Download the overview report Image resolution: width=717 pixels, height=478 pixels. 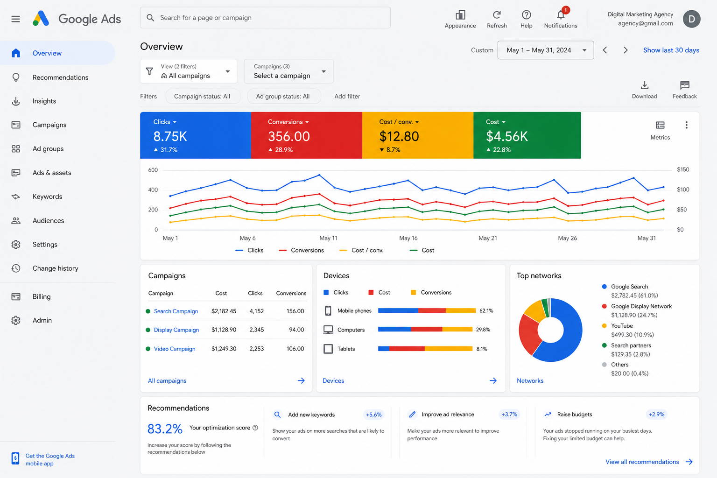pyautogui.click(x=644, y=85)
